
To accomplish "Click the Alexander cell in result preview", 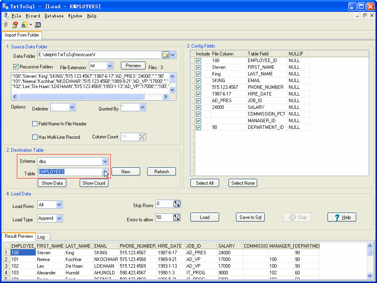I will [x=50, y=273].
